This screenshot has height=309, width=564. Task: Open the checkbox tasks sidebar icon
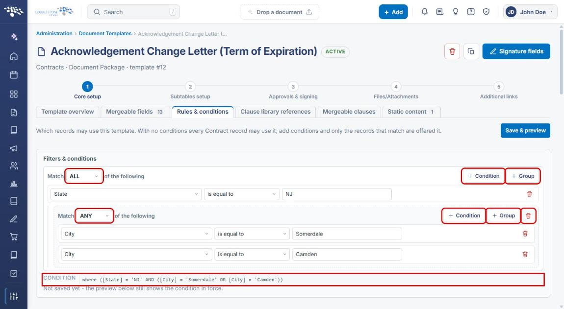click(x=14, y=273)
